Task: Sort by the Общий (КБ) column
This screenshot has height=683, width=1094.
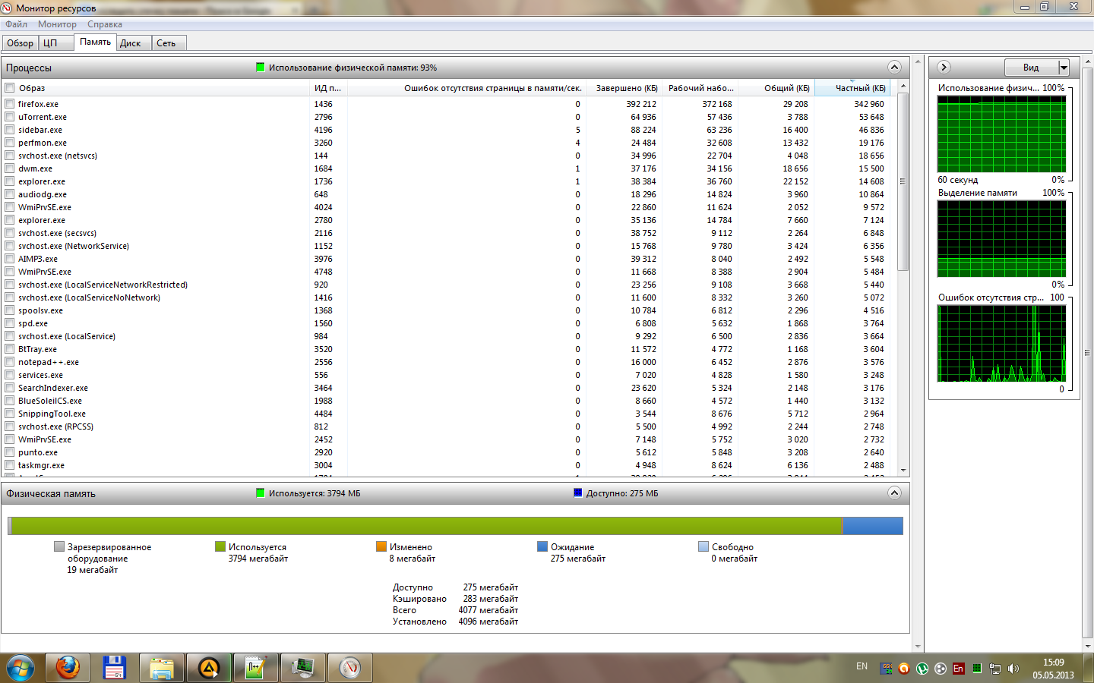Action: pos(787,88)
